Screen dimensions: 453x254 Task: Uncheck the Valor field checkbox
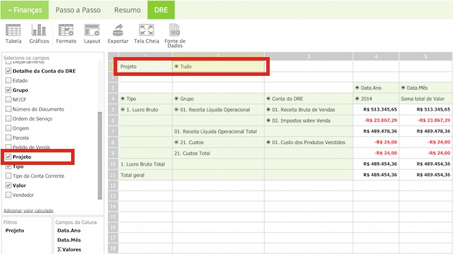(x=8, y=185)
